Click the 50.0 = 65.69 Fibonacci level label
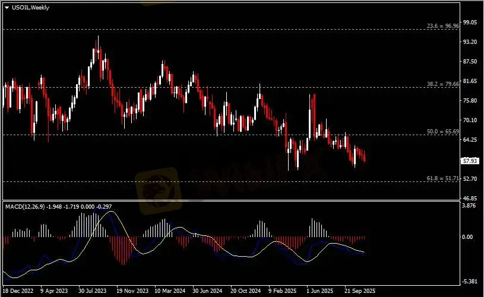The height and width of the screenshot is (297, 484). 442,131
